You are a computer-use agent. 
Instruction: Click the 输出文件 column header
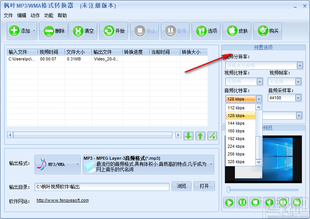click(107, 52)
